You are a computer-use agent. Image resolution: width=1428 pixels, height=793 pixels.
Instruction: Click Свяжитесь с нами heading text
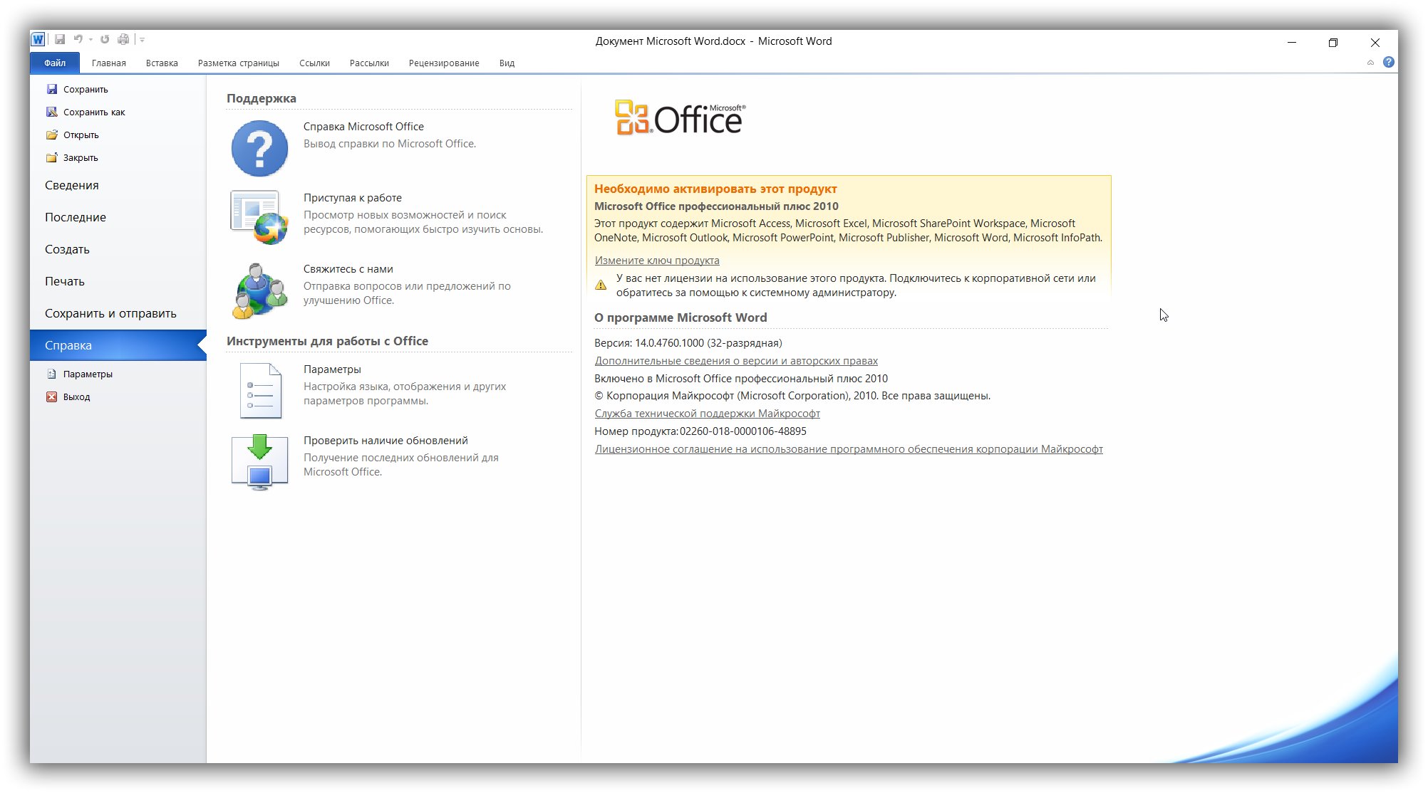348,268
